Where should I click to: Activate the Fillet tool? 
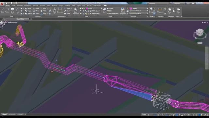tap(43, 11)
